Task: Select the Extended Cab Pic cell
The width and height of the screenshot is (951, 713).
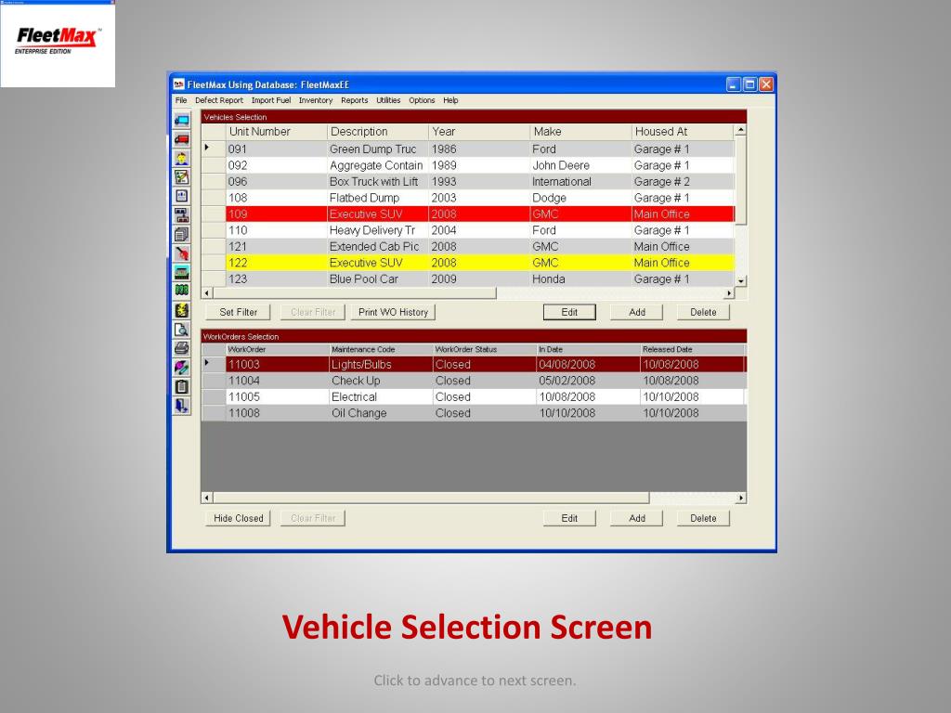Action: [x=377, y=247]
